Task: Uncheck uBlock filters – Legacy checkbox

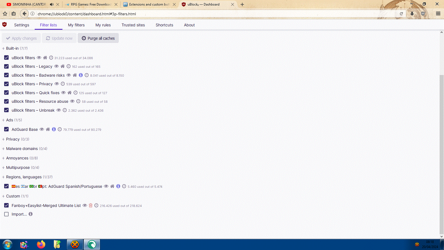Action: [6, 66]
